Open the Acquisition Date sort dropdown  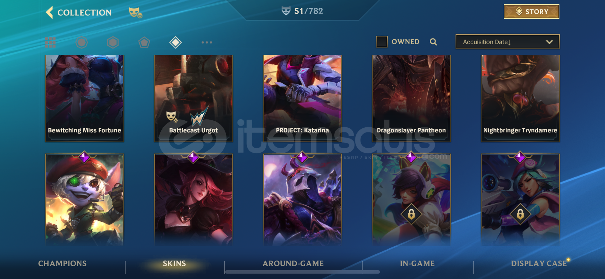coord(507,42)
